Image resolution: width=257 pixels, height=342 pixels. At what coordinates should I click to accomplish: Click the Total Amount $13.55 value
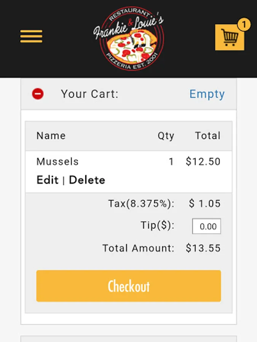[203, 248]
